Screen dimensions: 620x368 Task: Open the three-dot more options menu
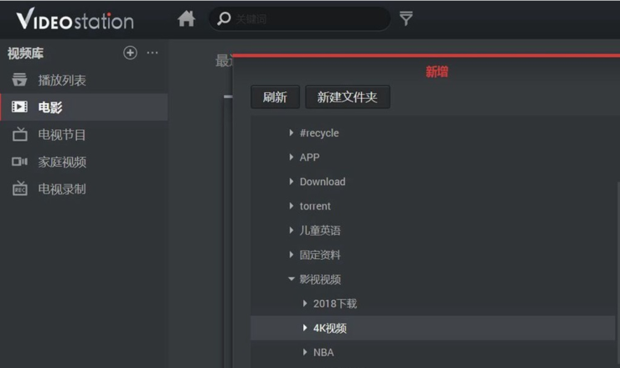pos(152,53)
